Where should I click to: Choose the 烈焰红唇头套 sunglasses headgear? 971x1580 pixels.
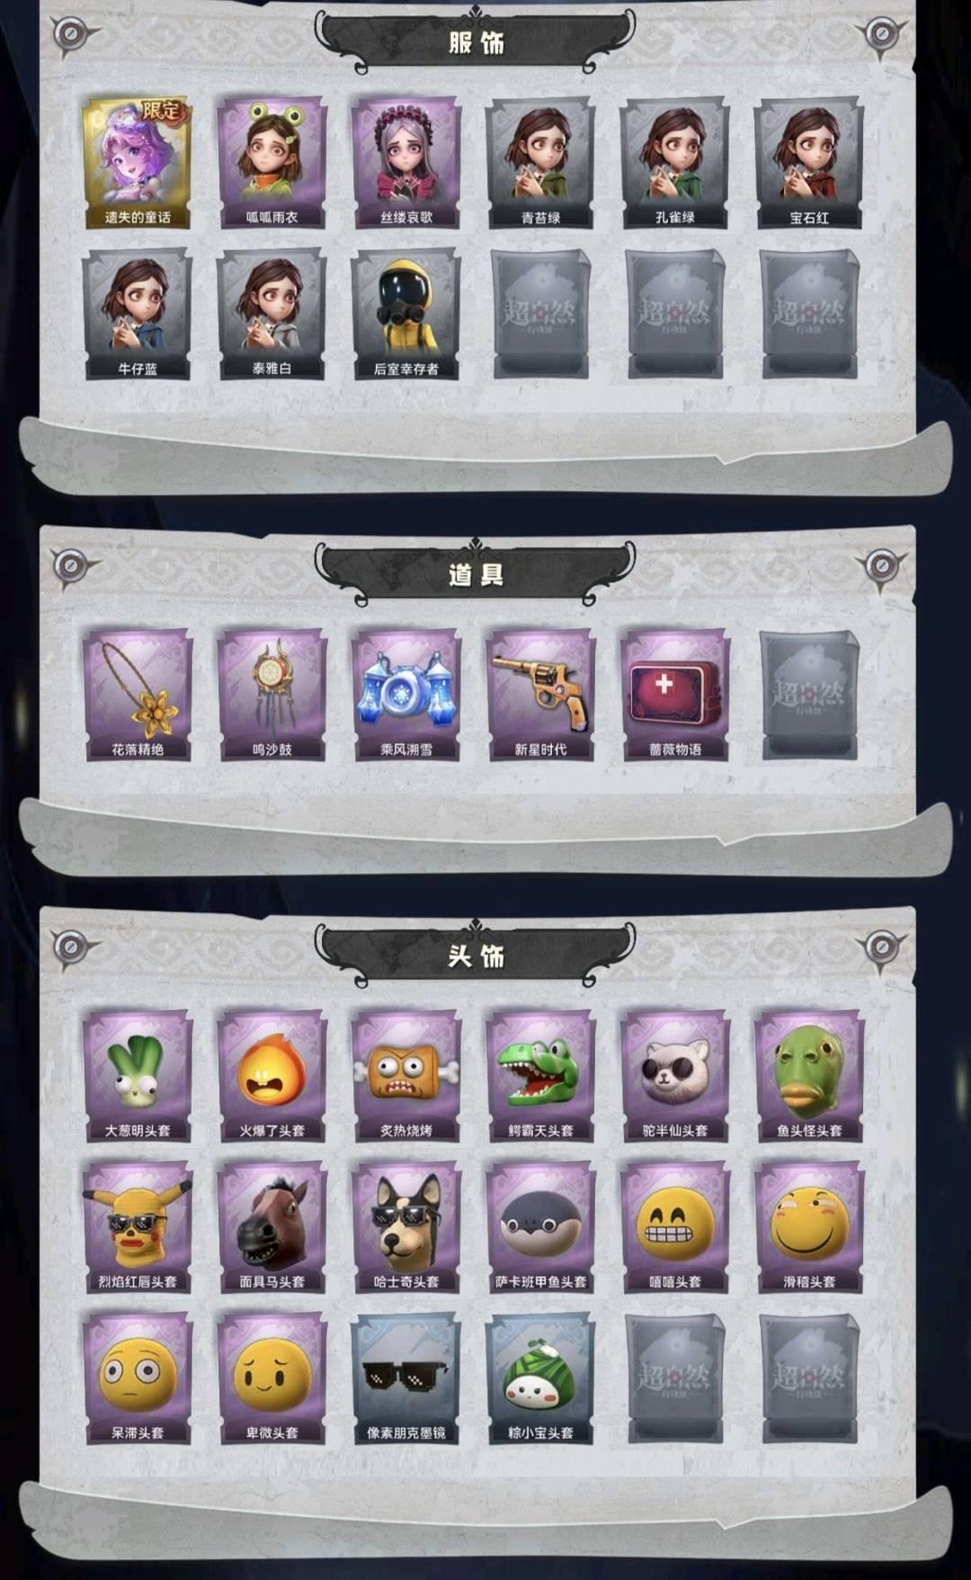(x=137, y=1227)
